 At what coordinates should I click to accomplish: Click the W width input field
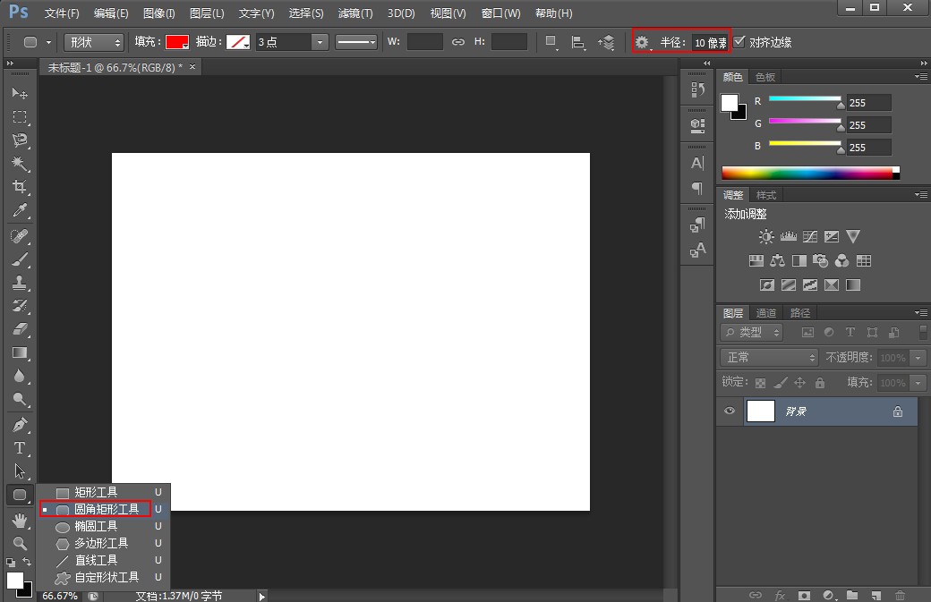[425, 42]
